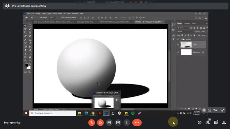
Task: Select the Pen tool
Action: (30, 50)
